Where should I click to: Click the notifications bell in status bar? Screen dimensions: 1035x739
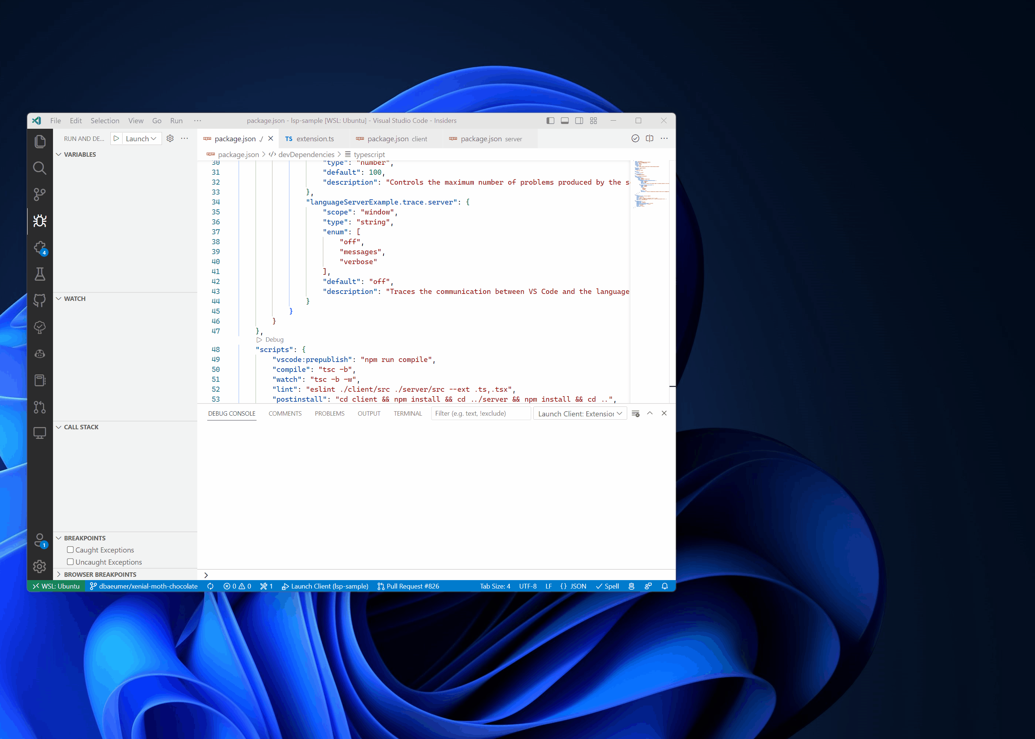tap(664, 586)
